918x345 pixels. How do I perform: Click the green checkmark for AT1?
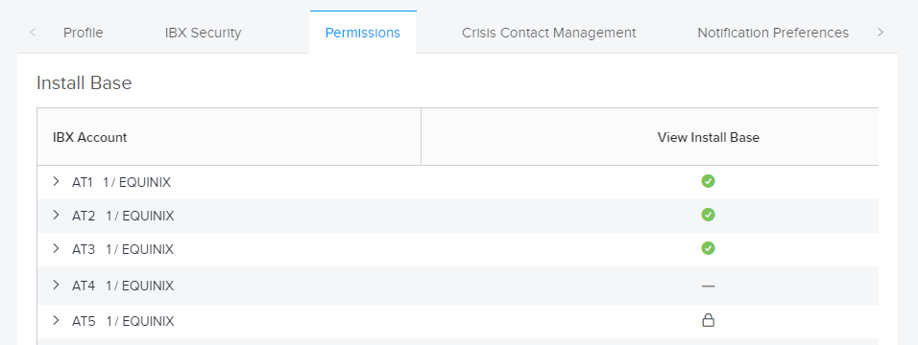click(x=708, y=181)
